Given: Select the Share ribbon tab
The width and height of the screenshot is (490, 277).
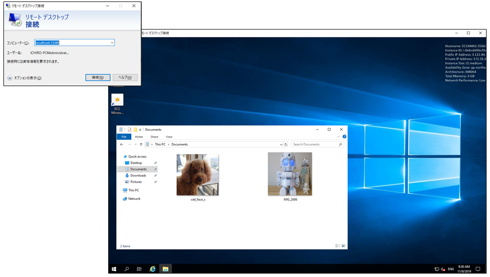Looking at the screenshot, I should coord(154,137).
